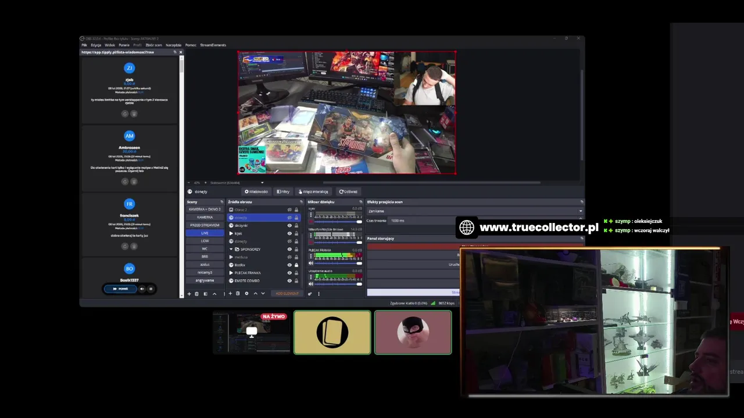
Task: Open scene filters icon in the Sceny toolbar
Action: (x=205, y=294)
